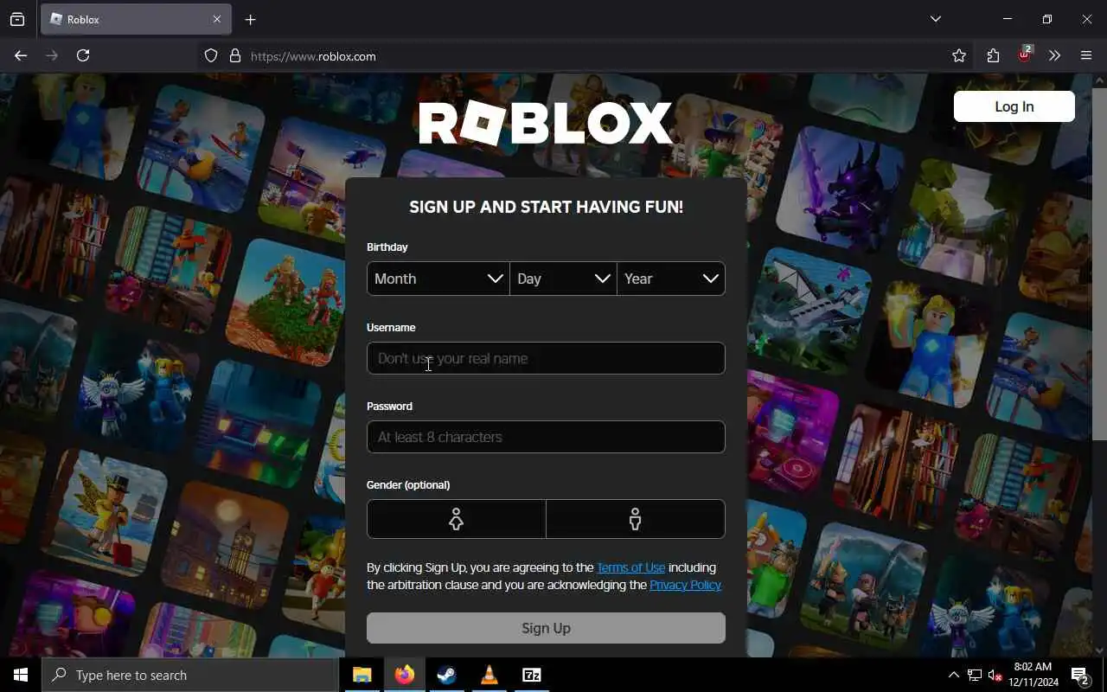Select the male gender option
The width and height of the screenshot is (1107, 692).
[636, 519]
